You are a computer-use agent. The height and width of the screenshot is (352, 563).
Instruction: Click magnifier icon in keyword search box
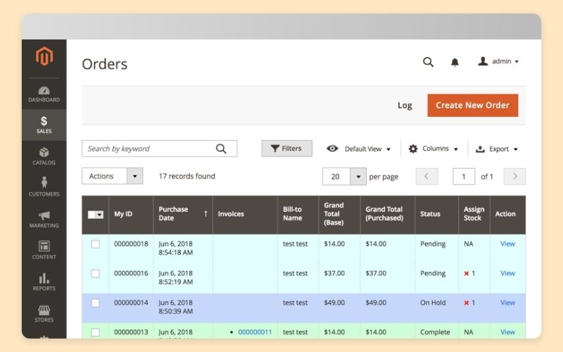point(221,149)
